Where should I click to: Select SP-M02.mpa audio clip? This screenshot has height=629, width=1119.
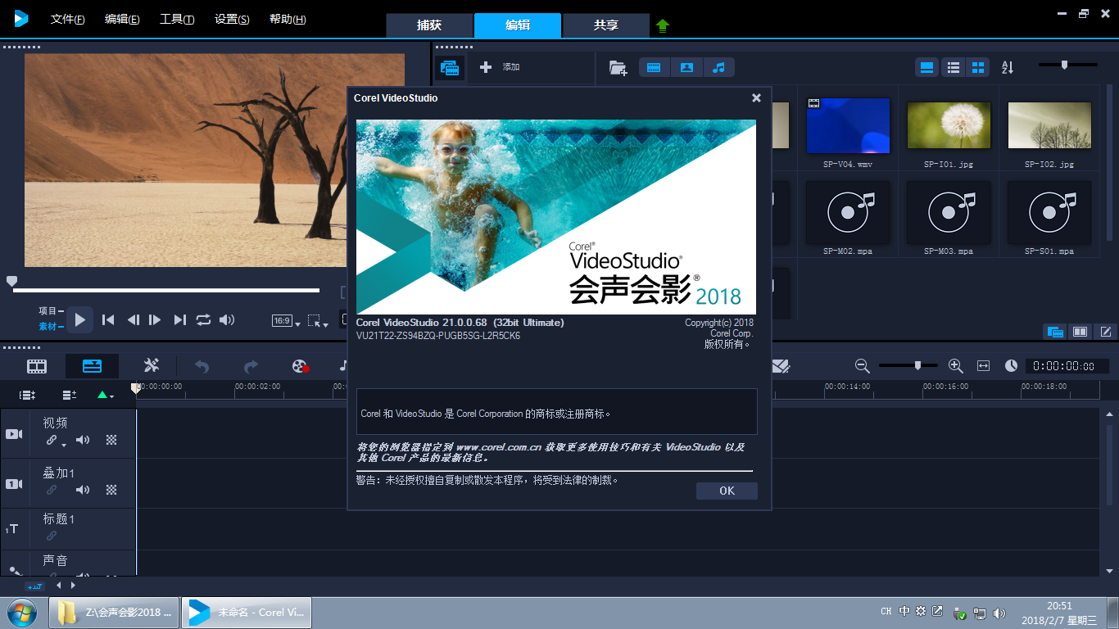[x=848, y=215]
